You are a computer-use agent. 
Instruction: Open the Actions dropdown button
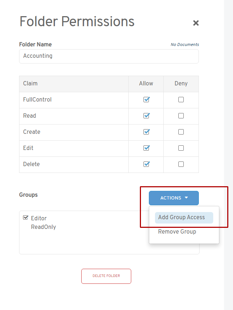(174, 198)
